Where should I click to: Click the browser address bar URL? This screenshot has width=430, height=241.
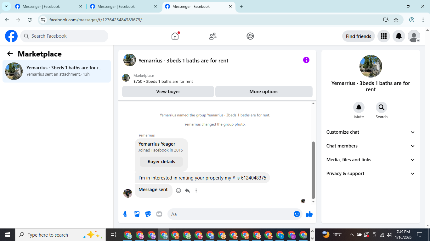tap(96, 20)
